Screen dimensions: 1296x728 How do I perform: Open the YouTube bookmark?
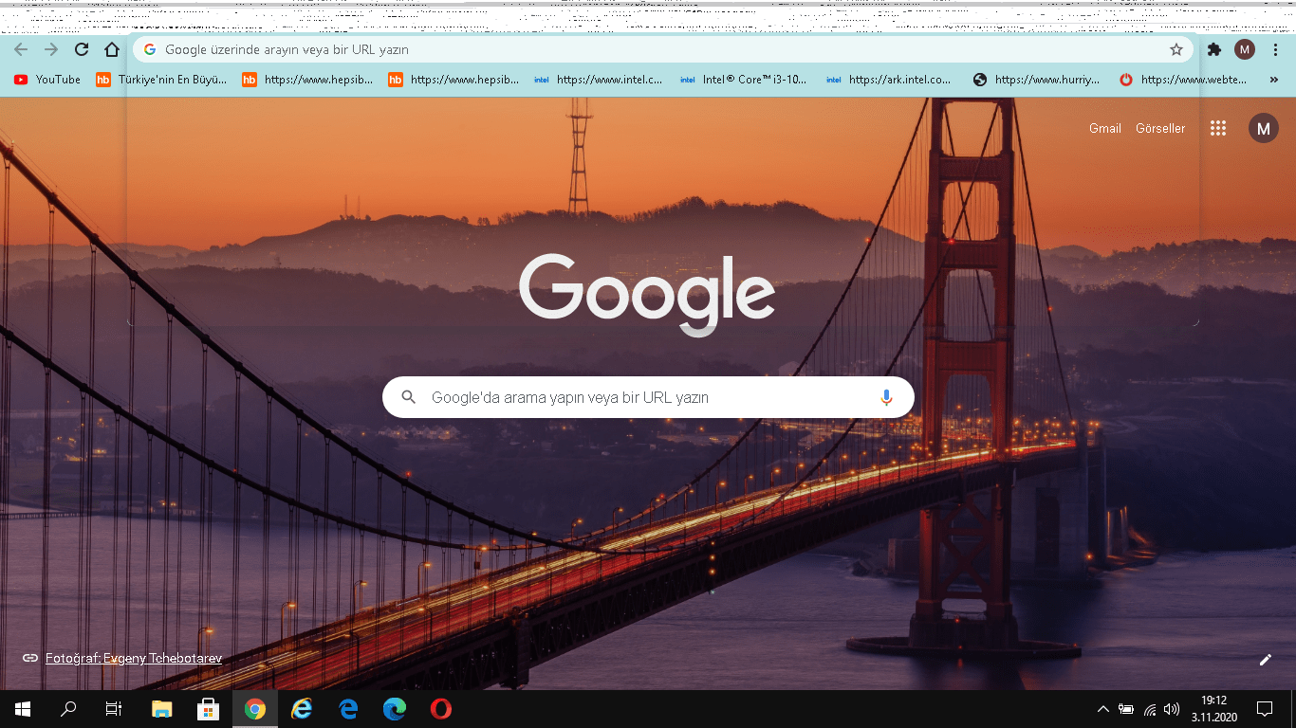pyautogui.click(x=47, y=80)
